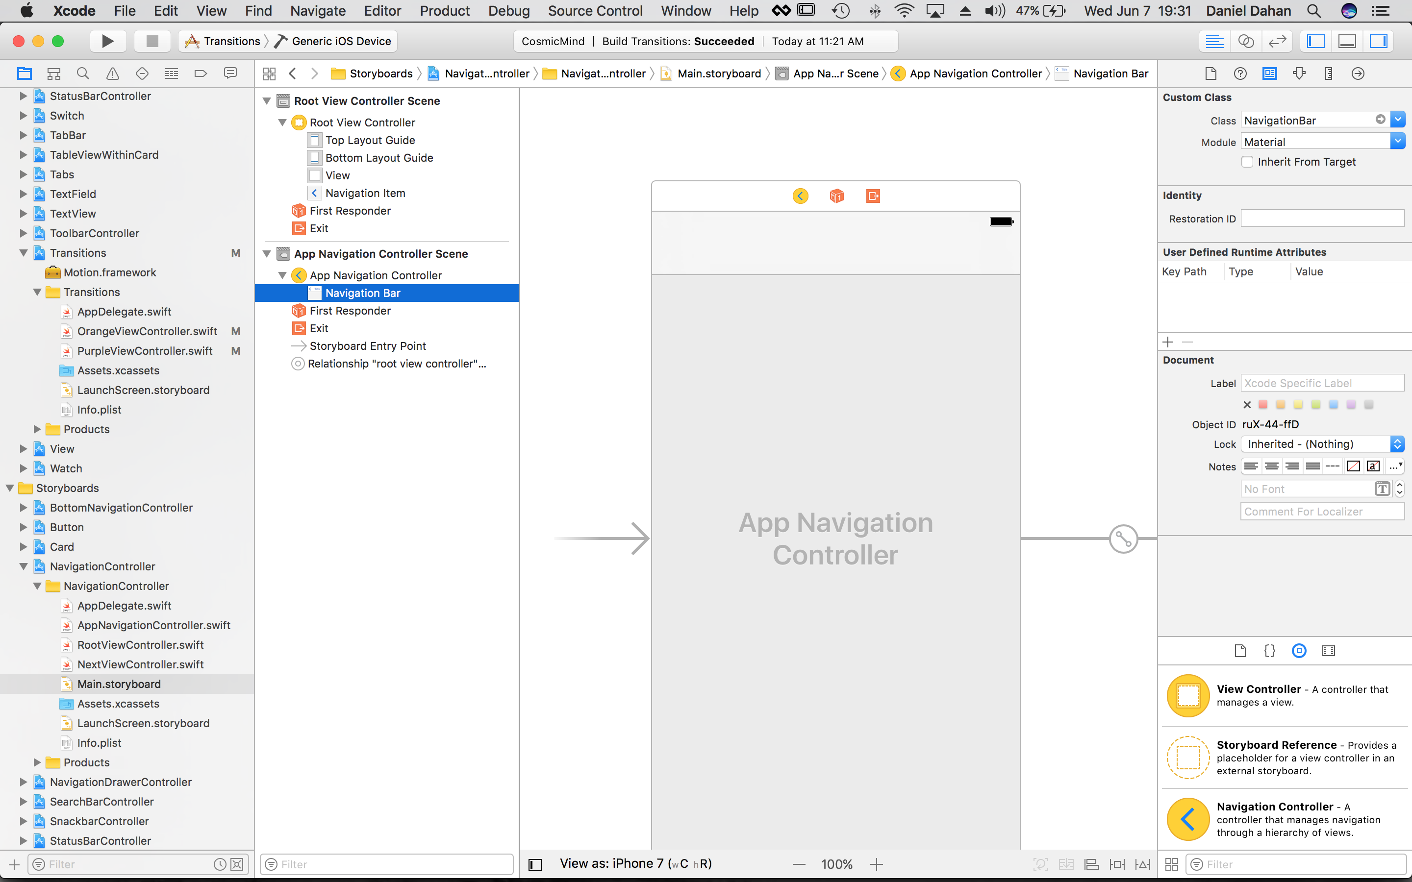Show the Version editor

[1277, 41]
